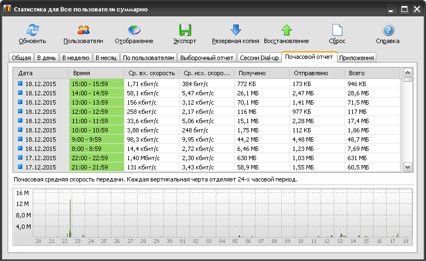The width and height of the screenshot is (426, 261).
Task: Click the tall spike in hourly graph
Action: [x=70, y=218]
